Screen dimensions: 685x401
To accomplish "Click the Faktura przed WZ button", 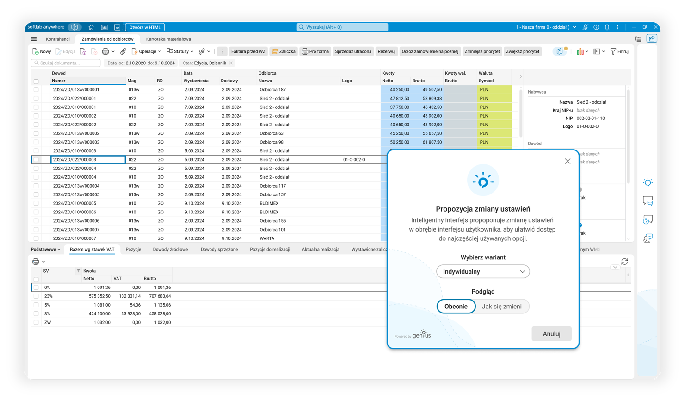I will click(x=248, y=51).
